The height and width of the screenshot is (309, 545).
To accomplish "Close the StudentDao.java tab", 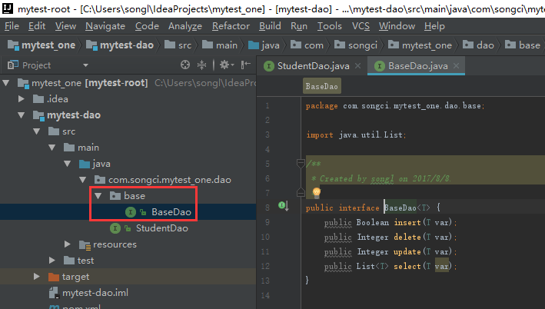I will click(357, 65).
